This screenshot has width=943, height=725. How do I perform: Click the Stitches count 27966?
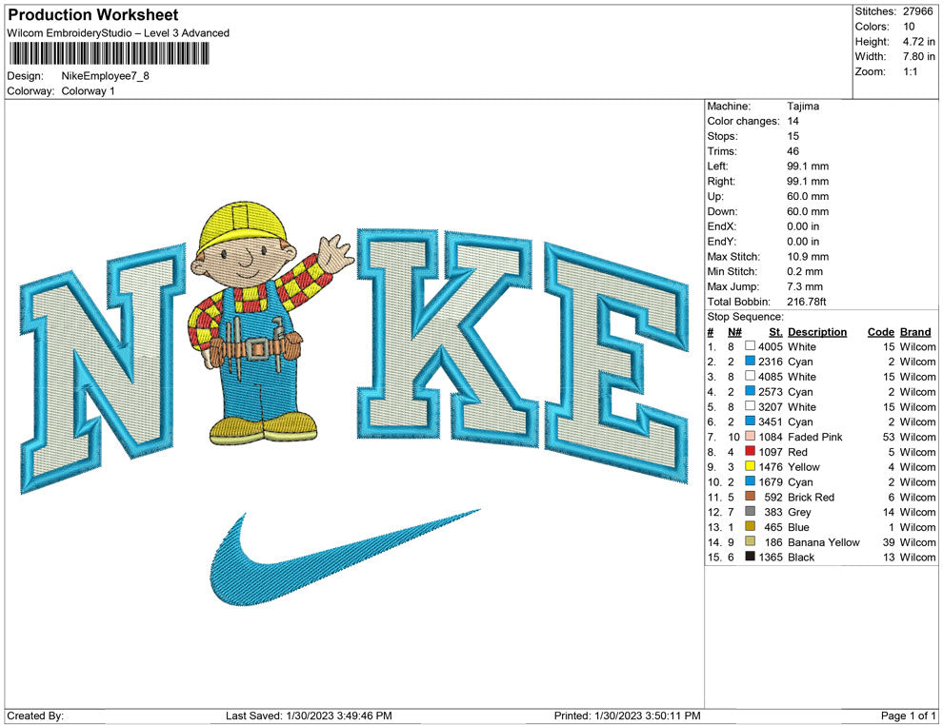coord(917,11)
